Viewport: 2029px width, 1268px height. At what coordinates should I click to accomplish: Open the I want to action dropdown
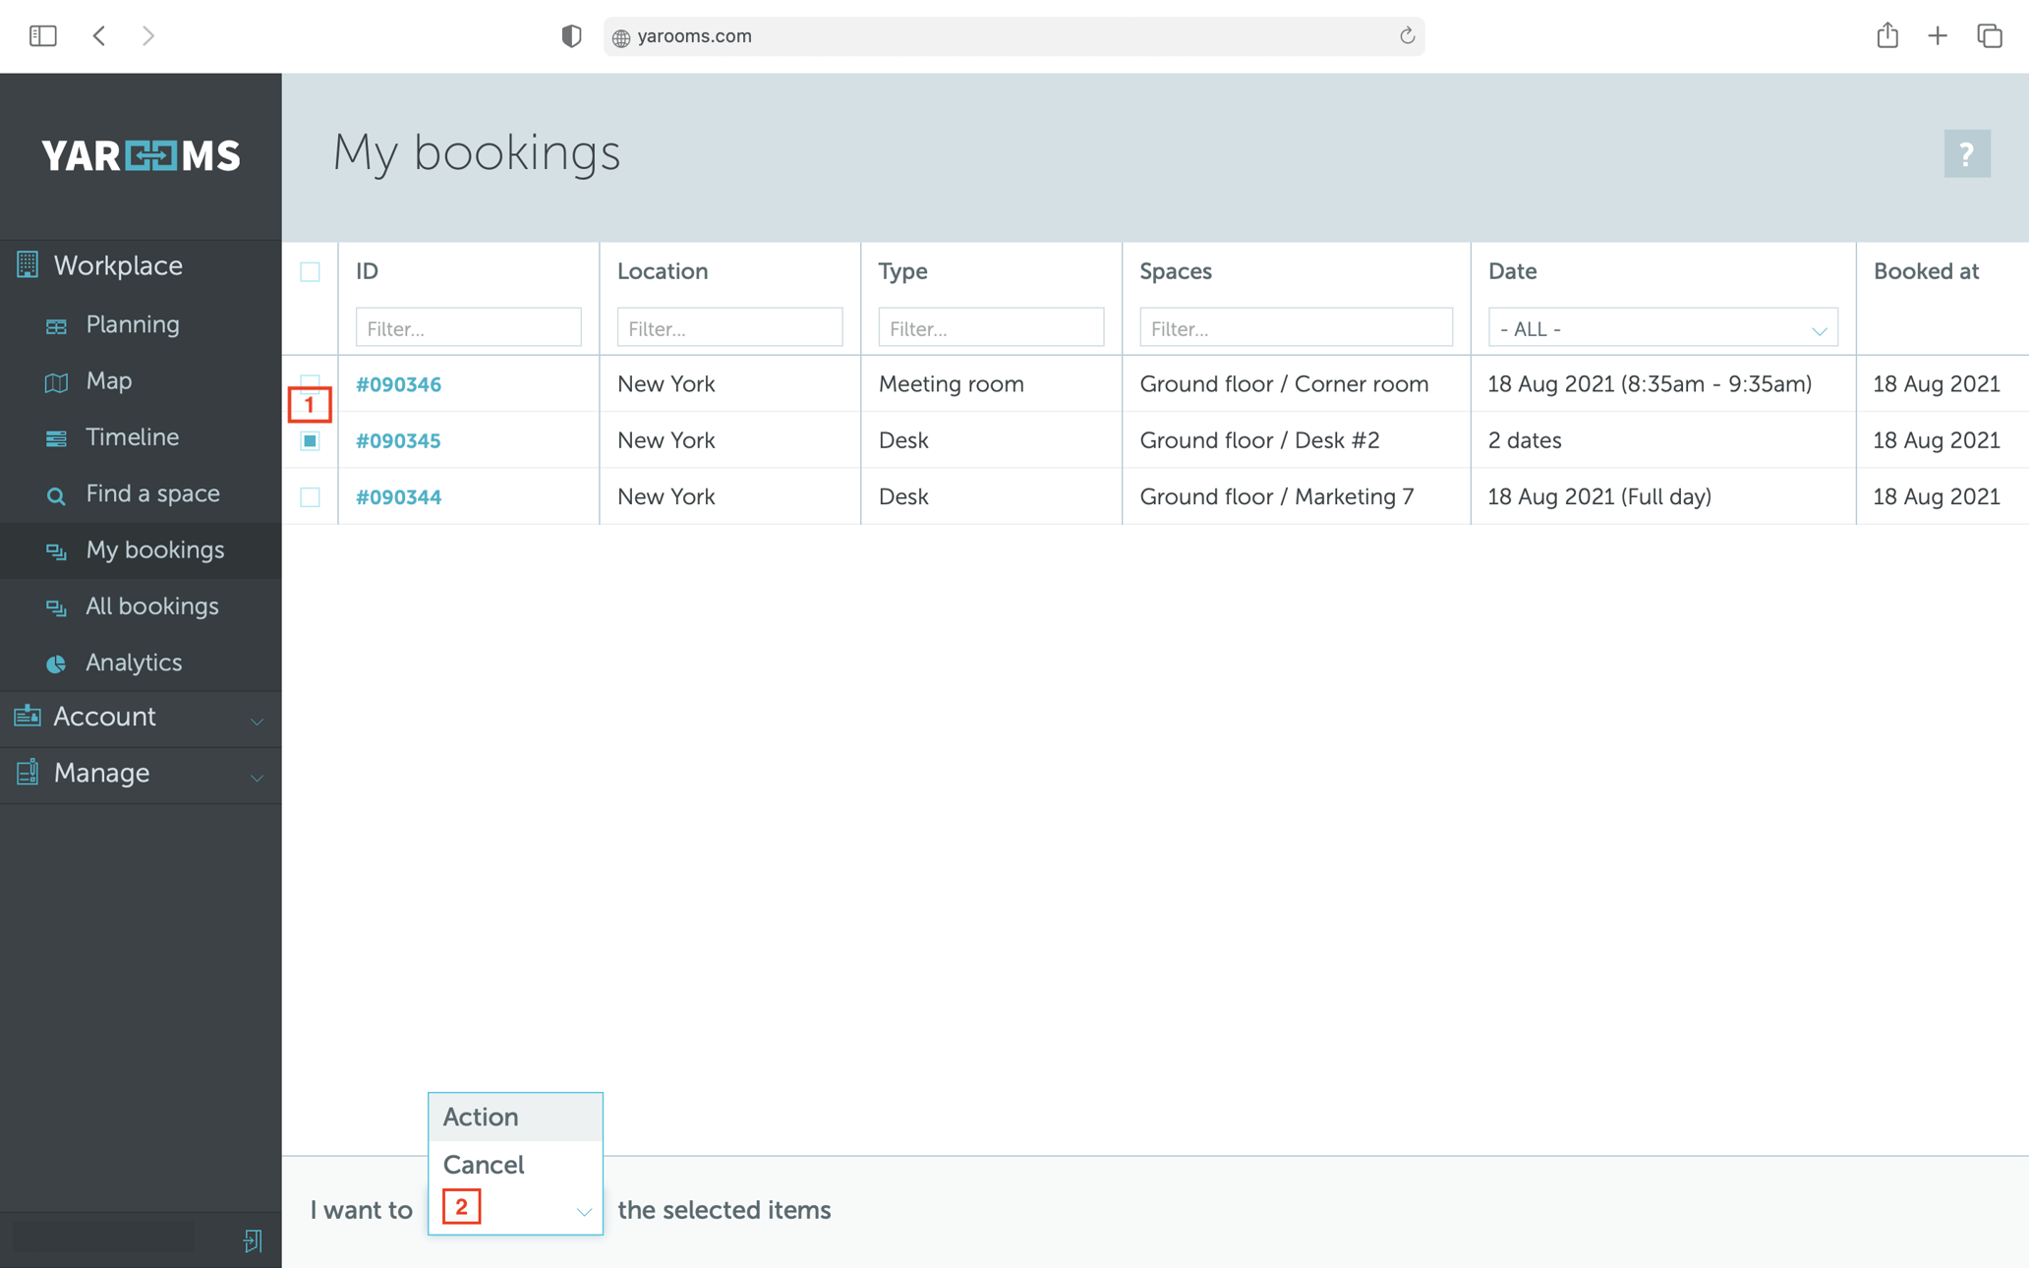point(514,1210)
